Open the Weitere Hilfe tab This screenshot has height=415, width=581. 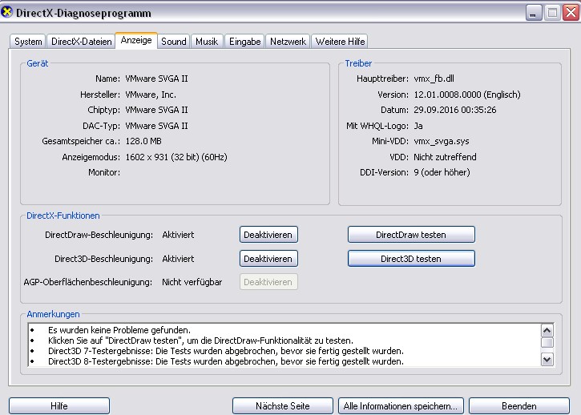coord(340,41)
